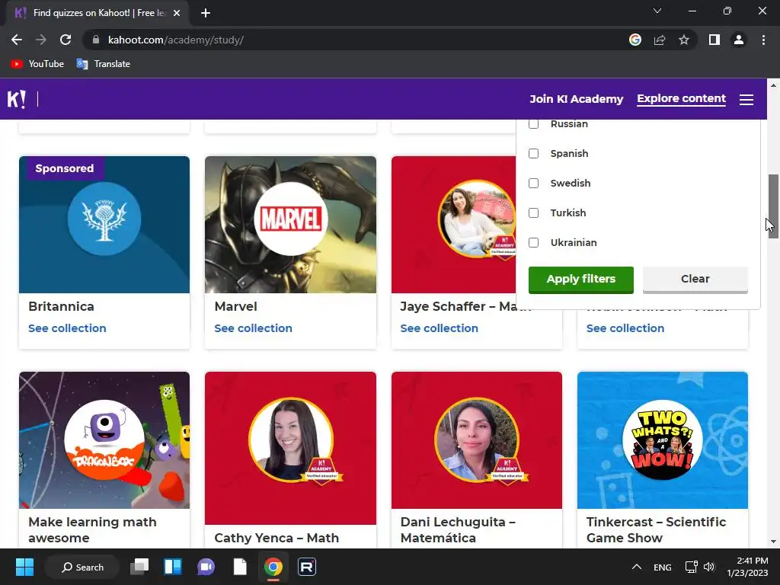Click the browser forward arrow
This screenshot has height=585, width=780.
(x=41, y=40)
